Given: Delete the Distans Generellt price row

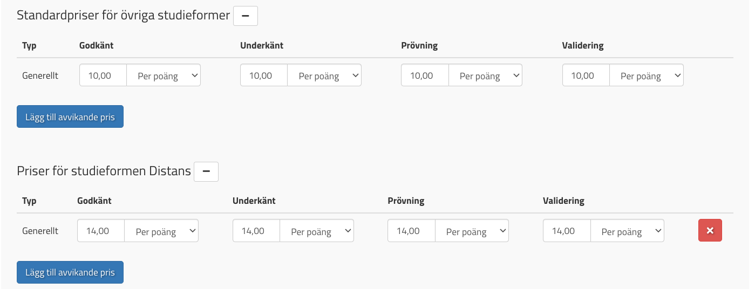Looking at the screenshot, I should [x=710, y=231].
